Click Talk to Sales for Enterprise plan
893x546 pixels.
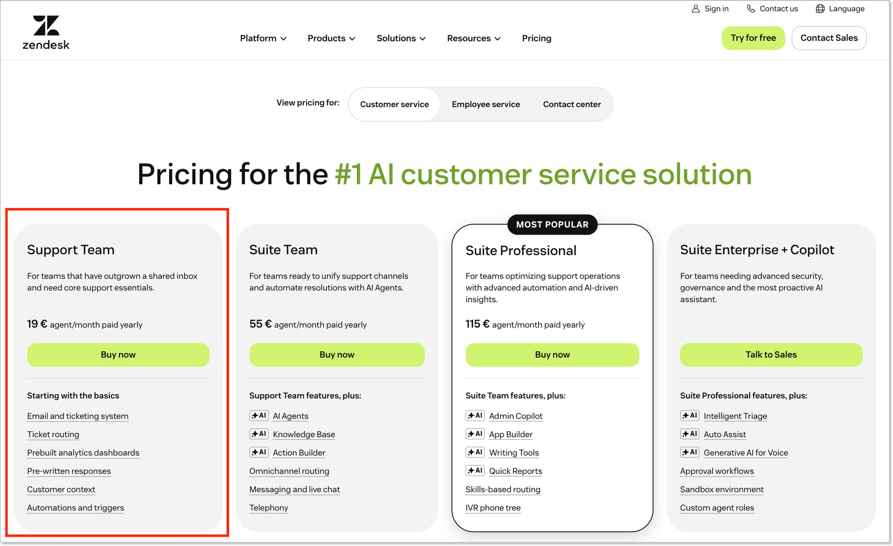click(771, 355)
